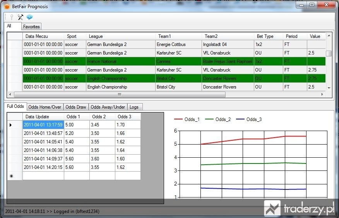The width and height of the screenshot is (339, 218).
Task: Click left arrow of horizontal scrollbar
Action: 10,94
